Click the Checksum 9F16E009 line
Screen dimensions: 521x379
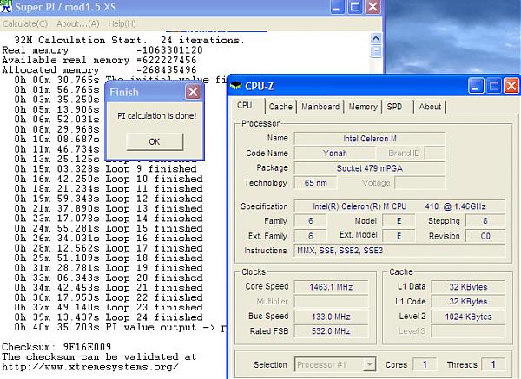56,347
